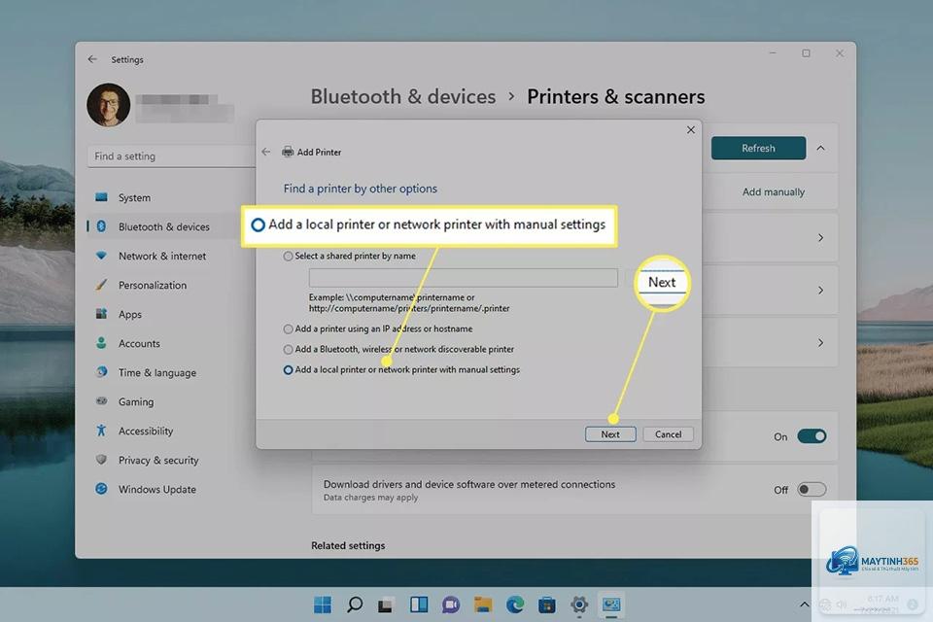Open first printer row chevron
The image size is (933, 622).
(x=820, y=237)
